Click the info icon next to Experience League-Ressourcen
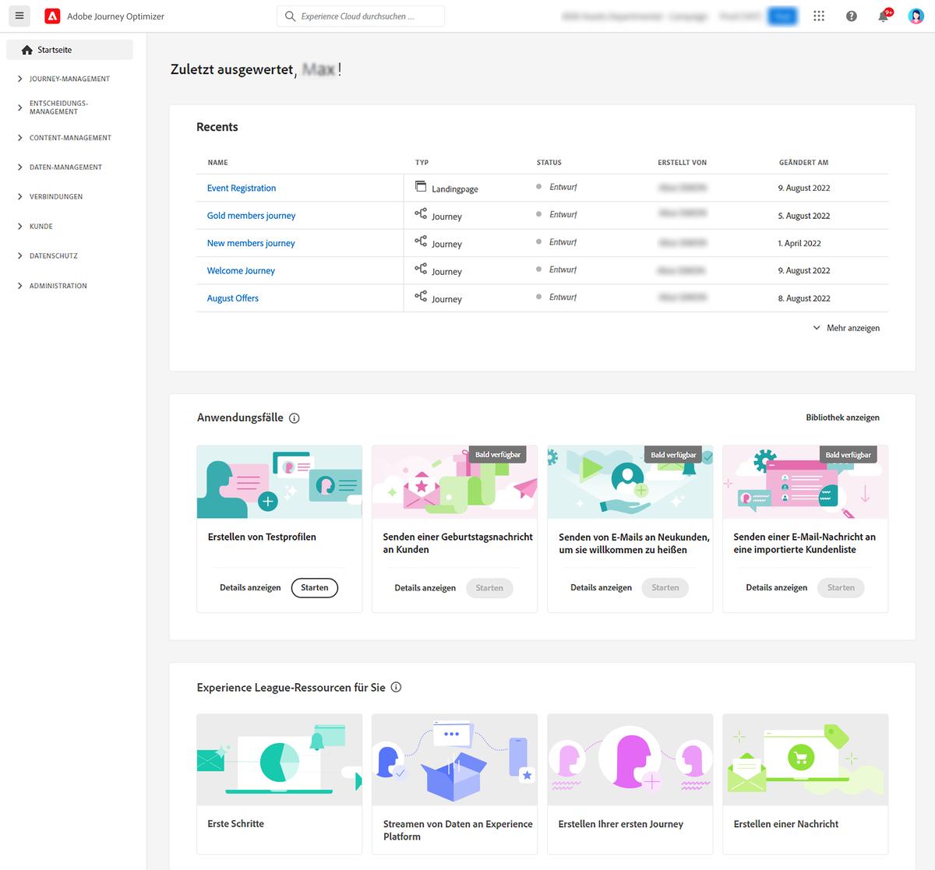The width and height of the screenshot is (935, 870). (x=397, y=687)
